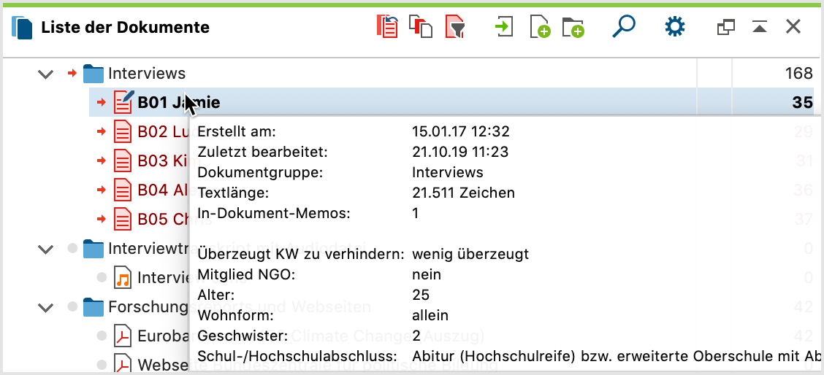This screenshot has height=375, width=824.
Task: Activate the Eurobarometer PDF via its grey dot
Action: click(x=102, y=336)
